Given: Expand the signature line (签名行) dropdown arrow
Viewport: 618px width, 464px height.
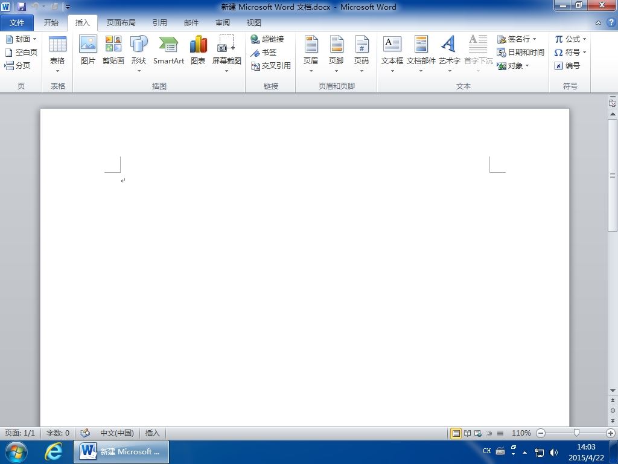Looking at the screenshot, I should (x=535, y=39).
